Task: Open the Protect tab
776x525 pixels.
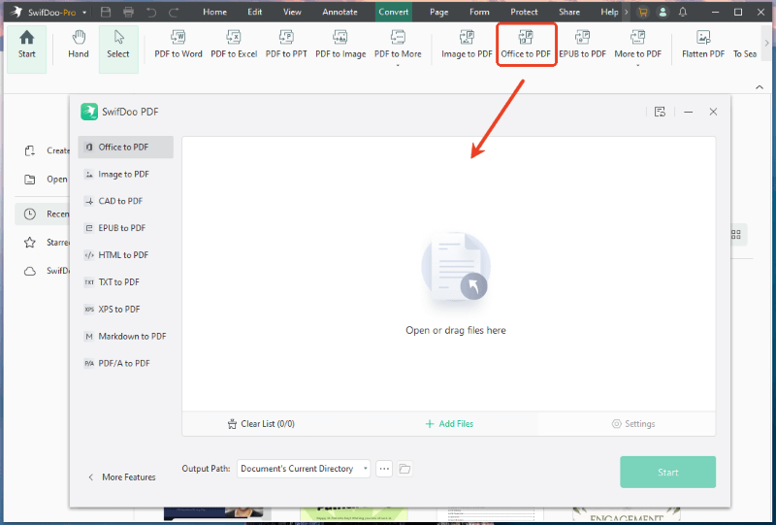Action: (x=524, y=12)
